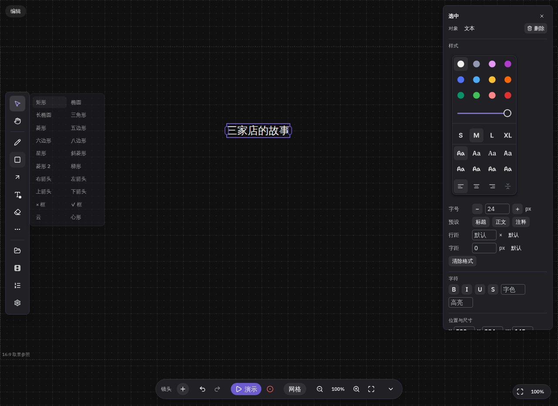Toggle bold B character style
This screenshot has height=406, width=558.
point(454,289)
